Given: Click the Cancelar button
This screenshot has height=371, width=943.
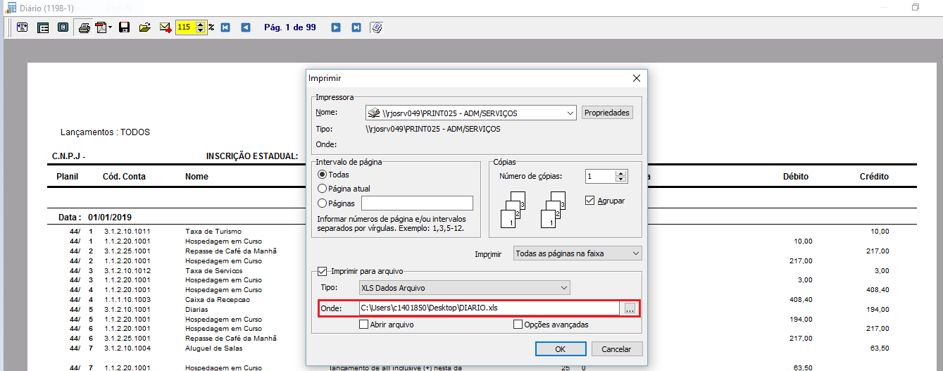Looking at the screenshot, I should [x=617, y=349].
